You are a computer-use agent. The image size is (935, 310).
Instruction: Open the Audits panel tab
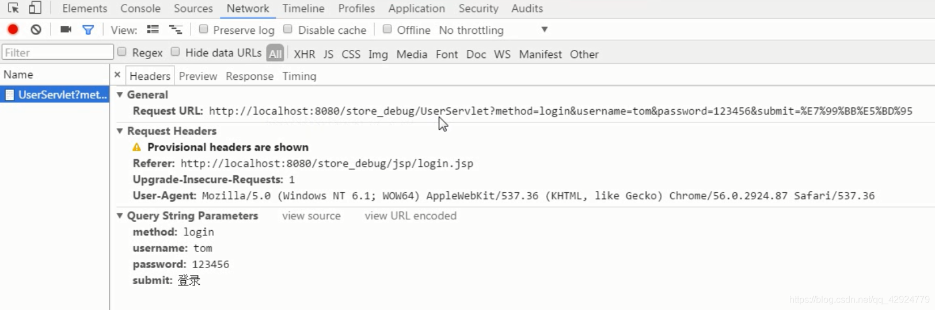(x=527, y=8)
